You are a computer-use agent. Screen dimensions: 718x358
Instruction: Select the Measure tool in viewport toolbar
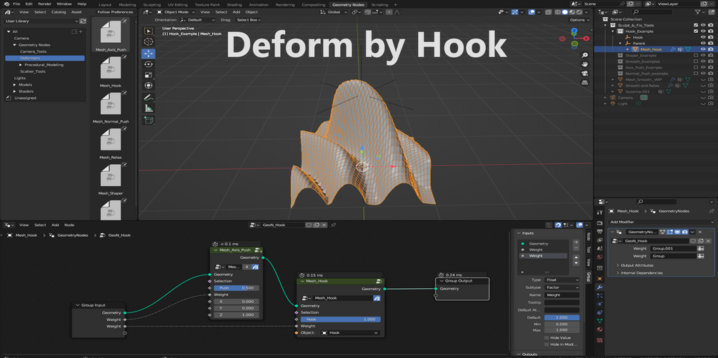click(x=149, y=108)
